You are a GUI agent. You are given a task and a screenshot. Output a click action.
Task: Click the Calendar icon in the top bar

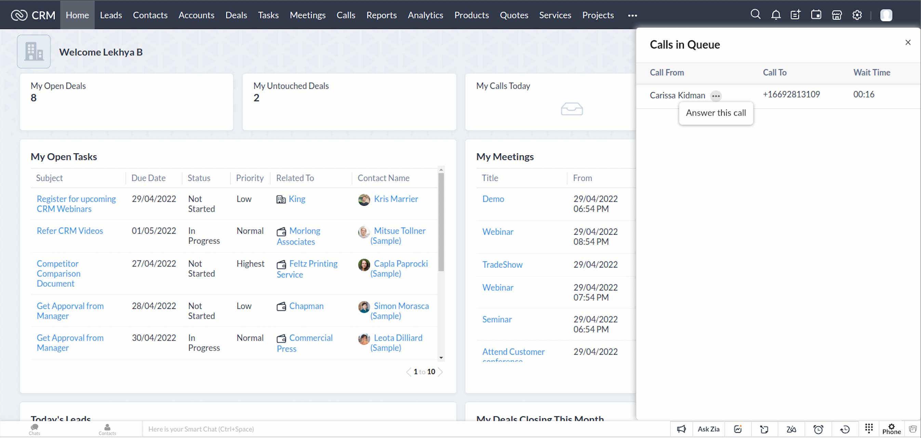(816, 15)
